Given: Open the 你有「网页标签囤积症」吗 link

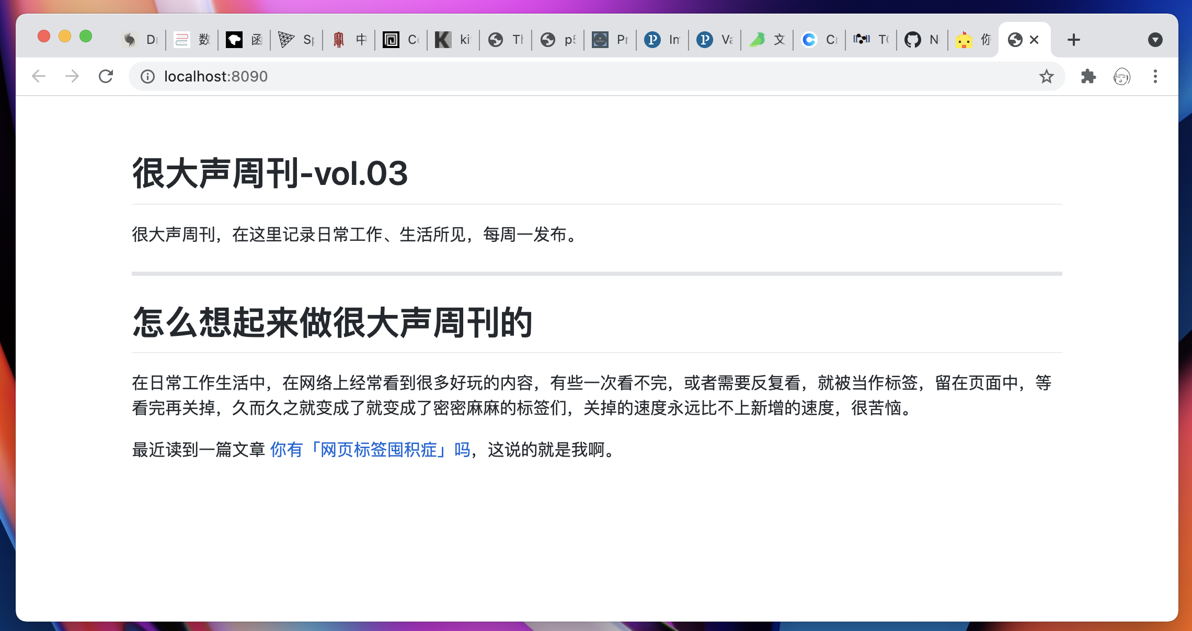Looking at the screenshot, I should click(x=370, y=450).
